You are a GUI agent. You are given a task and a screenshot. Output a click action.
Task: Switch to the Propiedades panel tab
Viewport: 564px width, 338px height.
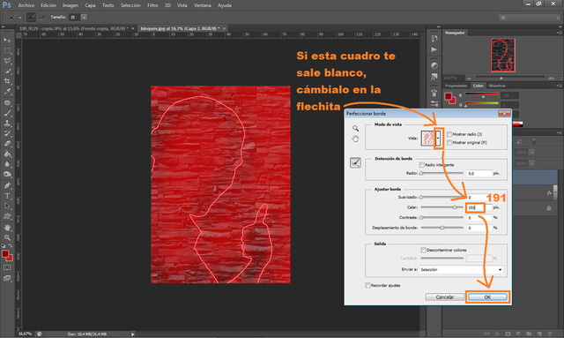(456, 86)
